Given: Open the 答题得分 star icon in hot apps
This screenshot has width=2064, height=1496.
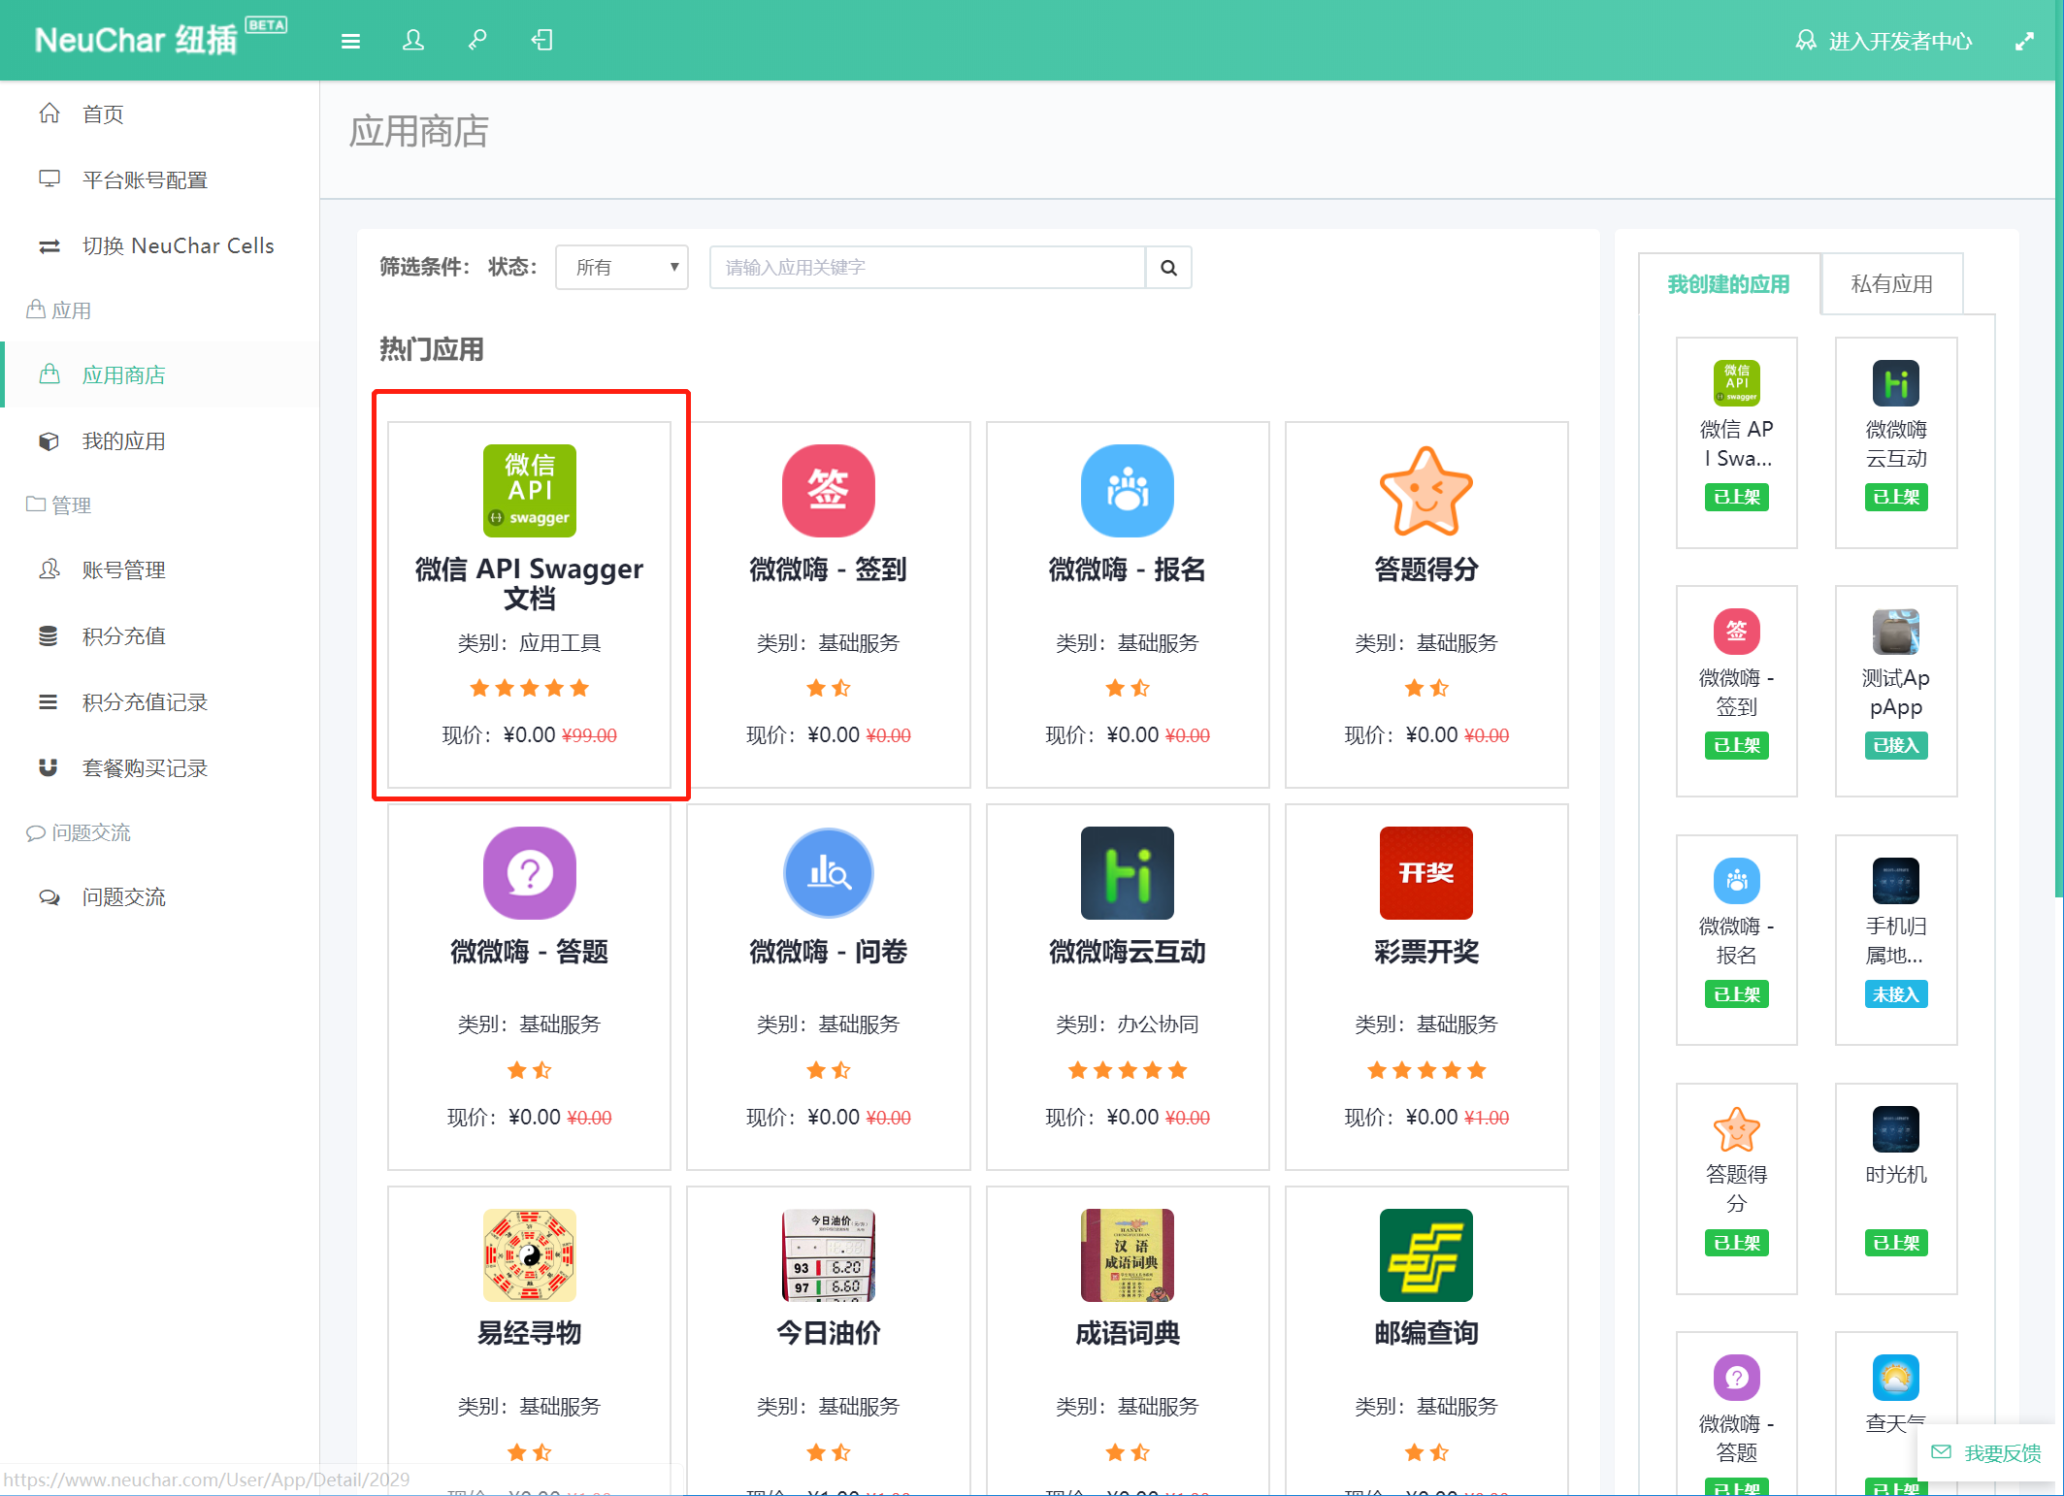Looking at the screenshot, I should coord(1426,491).
